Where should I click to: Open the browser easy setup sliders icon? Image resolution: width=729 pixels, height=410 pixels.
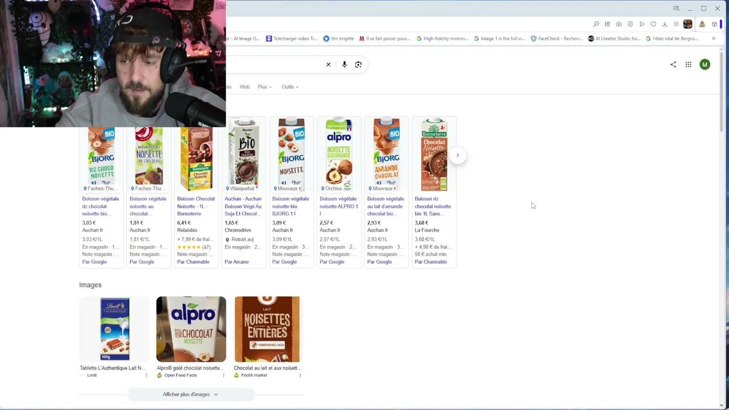pyautogui.click(x=676, y=24)
